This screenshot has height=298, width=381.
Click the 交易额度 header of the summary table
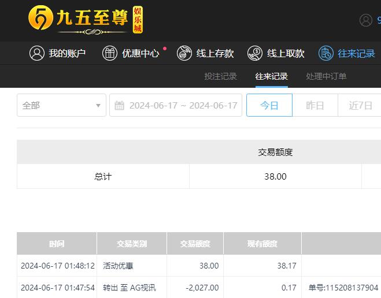[x=275, y=152]
